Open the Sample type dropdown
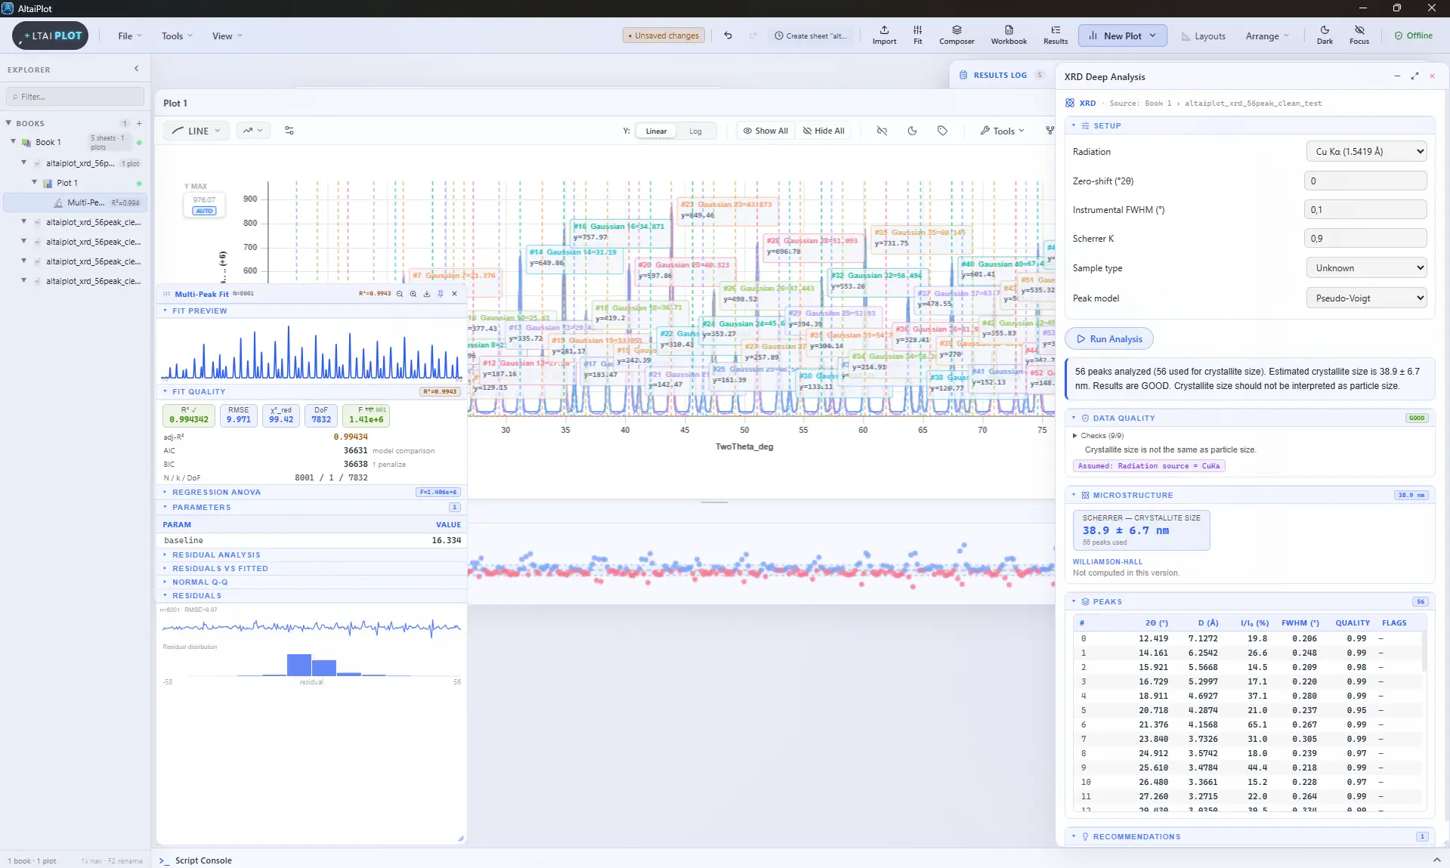 (1366, 267)
